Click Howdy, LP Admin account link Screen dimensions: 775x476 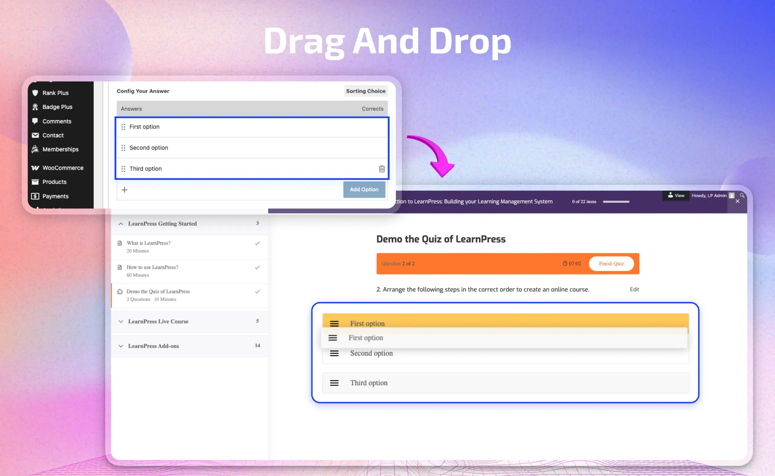(709, 195)
